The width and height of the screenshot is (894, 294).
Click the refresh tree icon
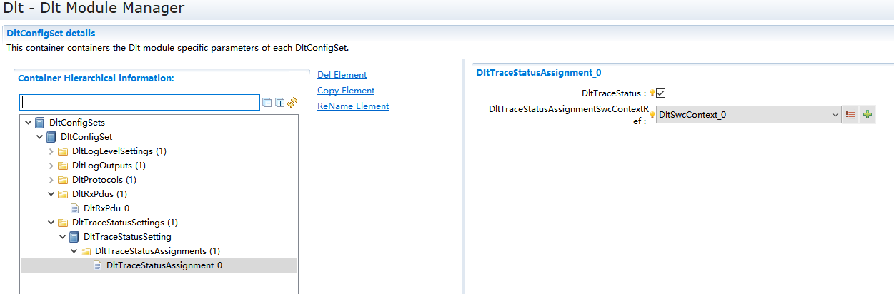tap(292, 103)
